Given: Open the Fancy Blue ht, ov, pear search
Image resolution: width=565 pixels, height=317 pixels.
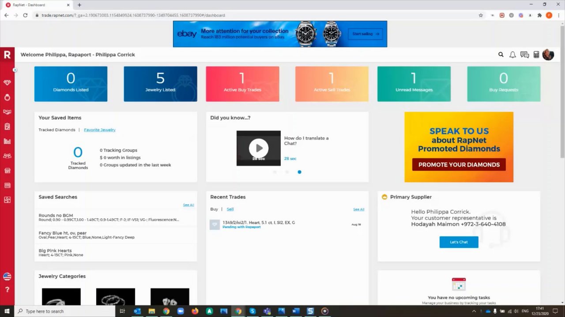Looking at the screenshot, I should [x=116, y=235].
